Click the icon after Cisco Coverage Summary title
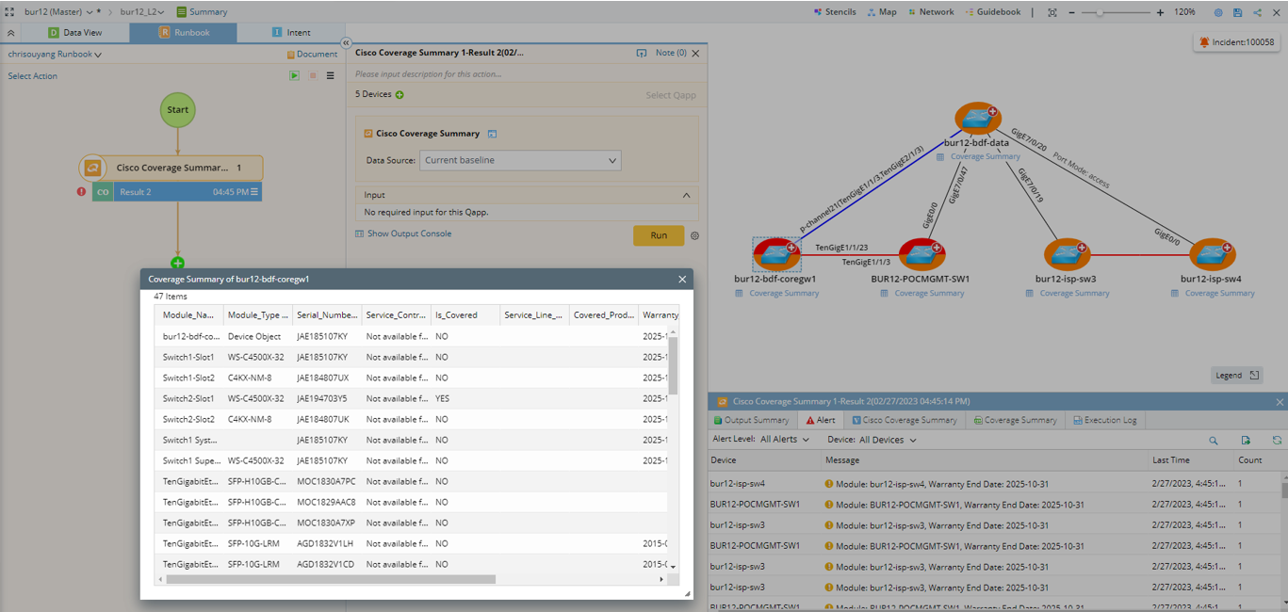This screenshot has height=612, width=1288. pos(492,135)
